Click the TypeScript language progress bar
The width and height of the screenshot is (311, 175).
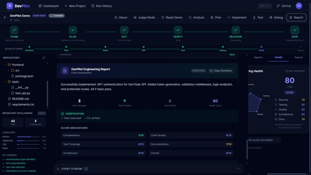coord(28,141)
